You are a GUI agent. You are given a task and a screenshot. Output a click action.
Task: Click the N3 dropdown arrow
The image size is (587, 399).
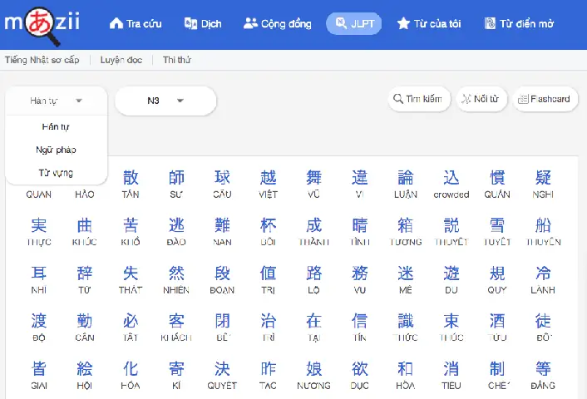tap(180, 101)
